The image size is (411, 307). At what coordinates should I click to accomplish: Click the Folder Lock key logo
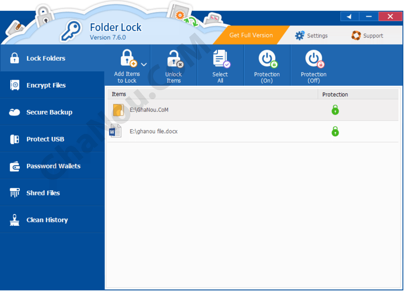coord(71,32)
